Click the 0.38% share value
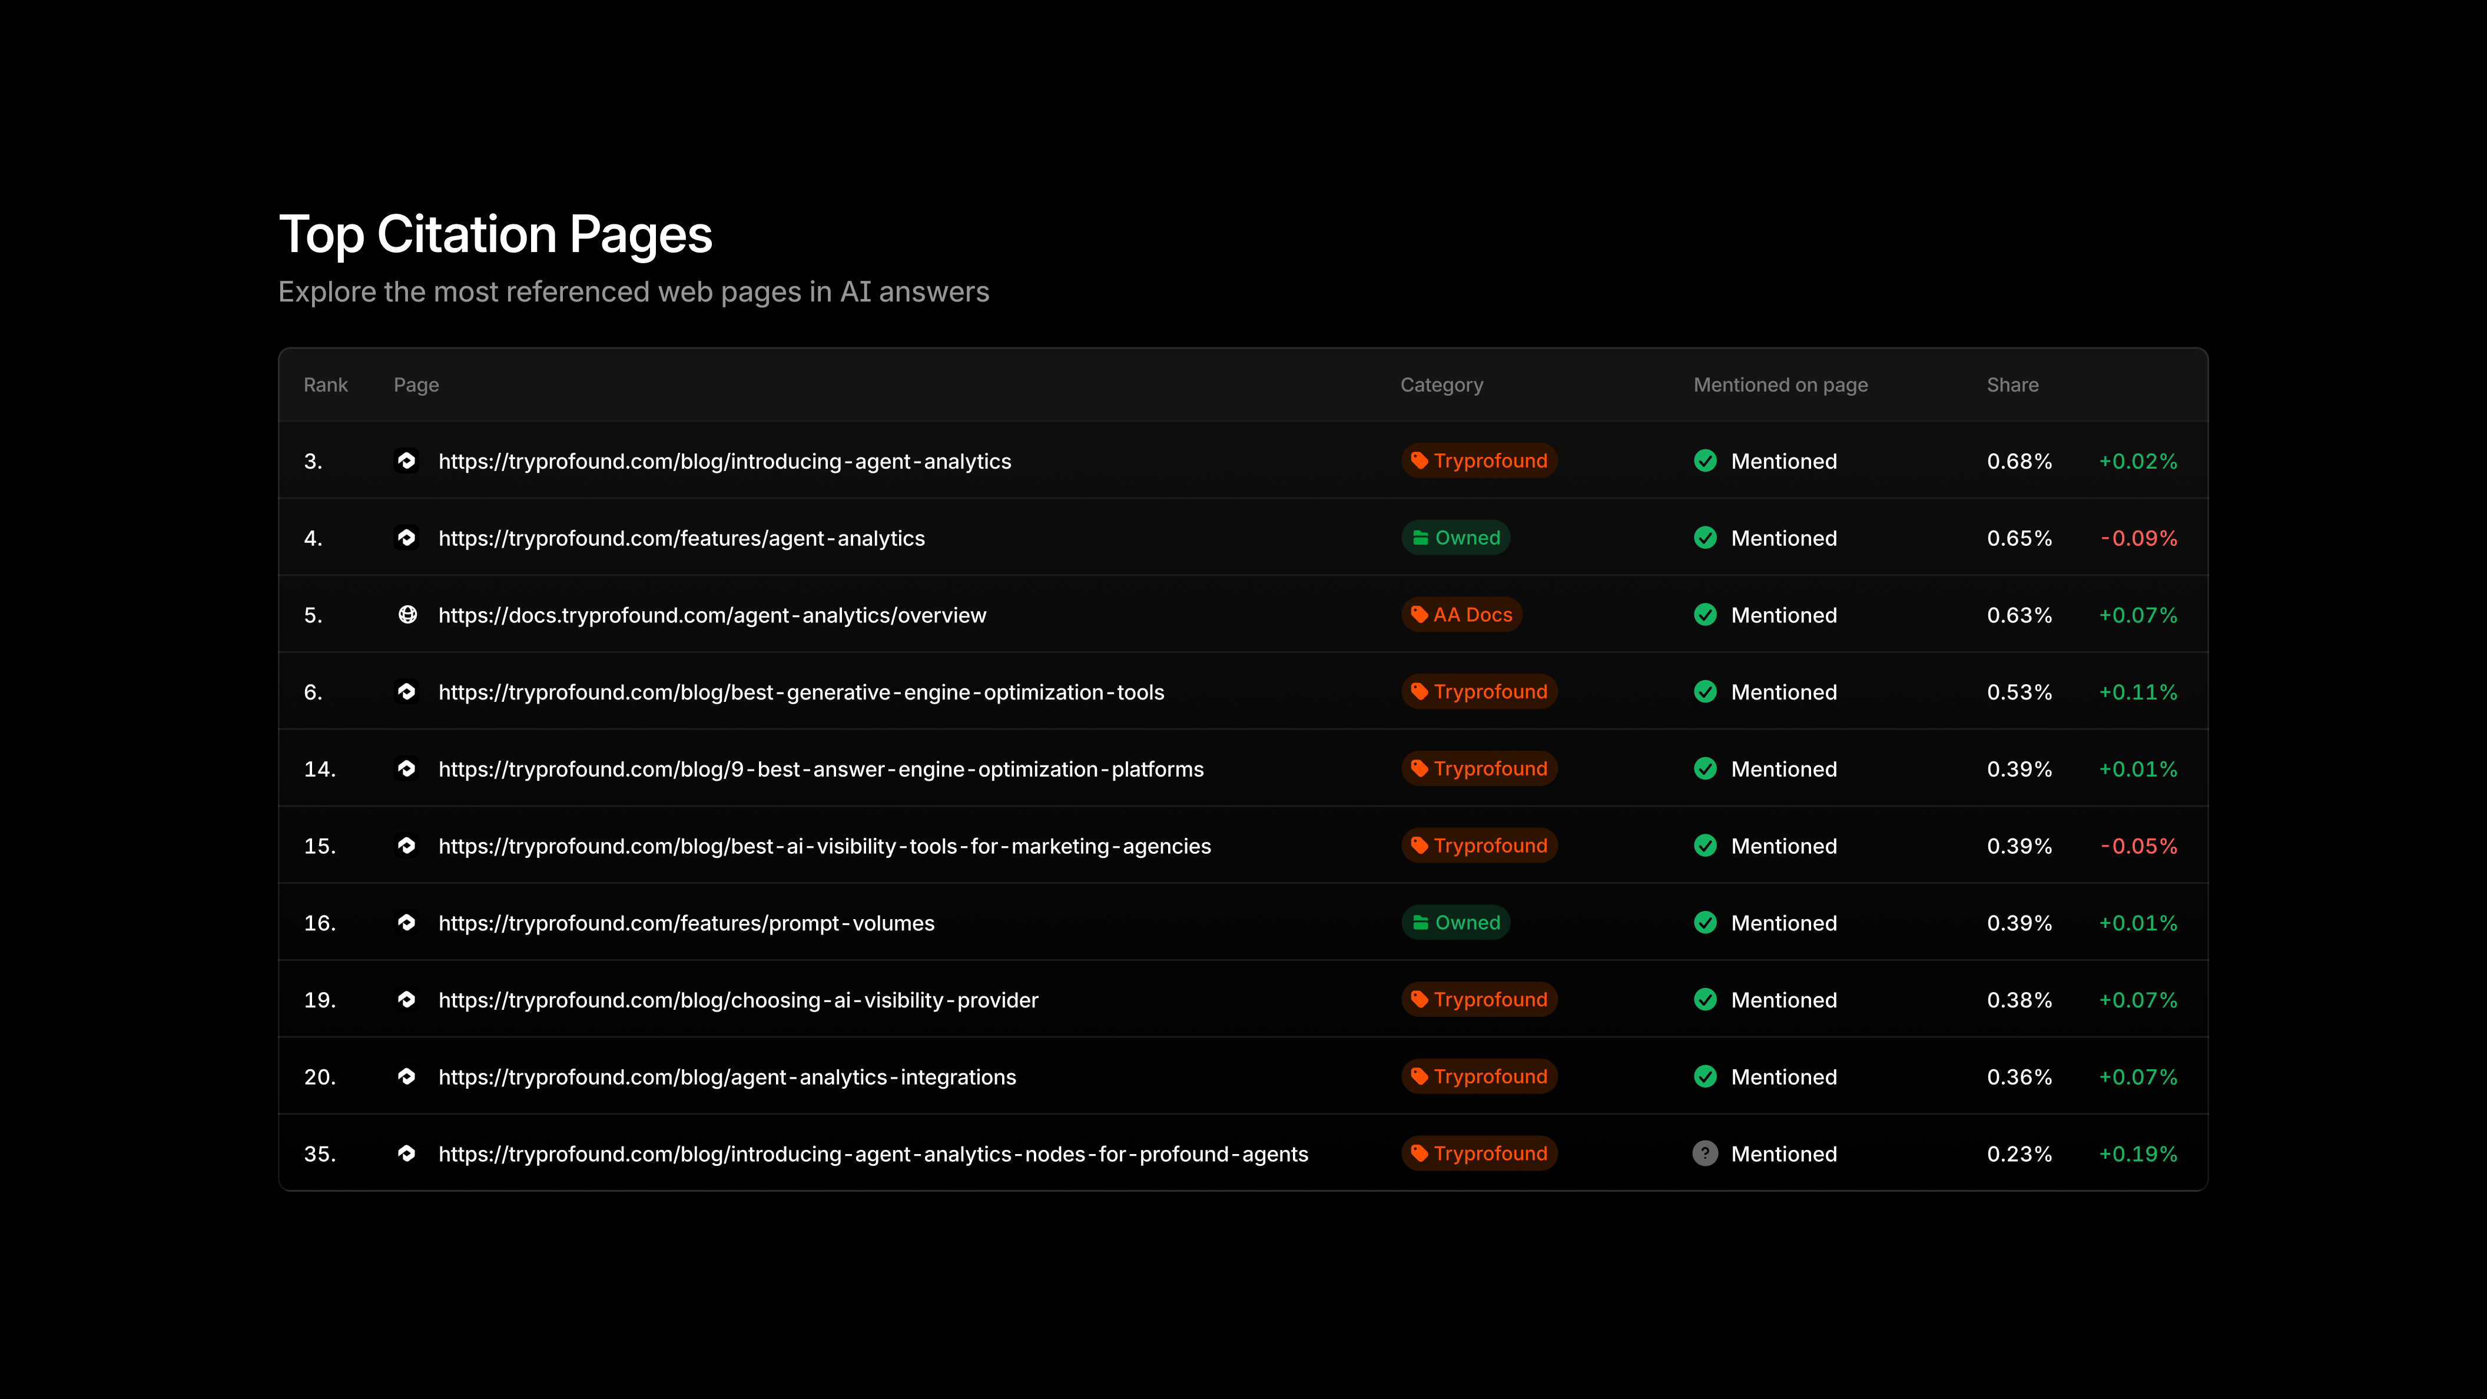The image size is (2487, 1399). coord(2020,1000)
